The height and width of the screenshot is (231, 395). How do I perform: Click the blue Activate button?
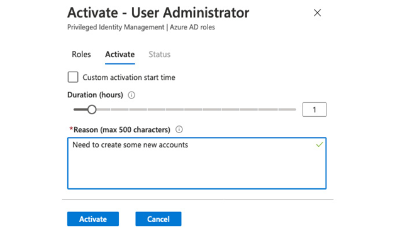[x=93, y=219]
